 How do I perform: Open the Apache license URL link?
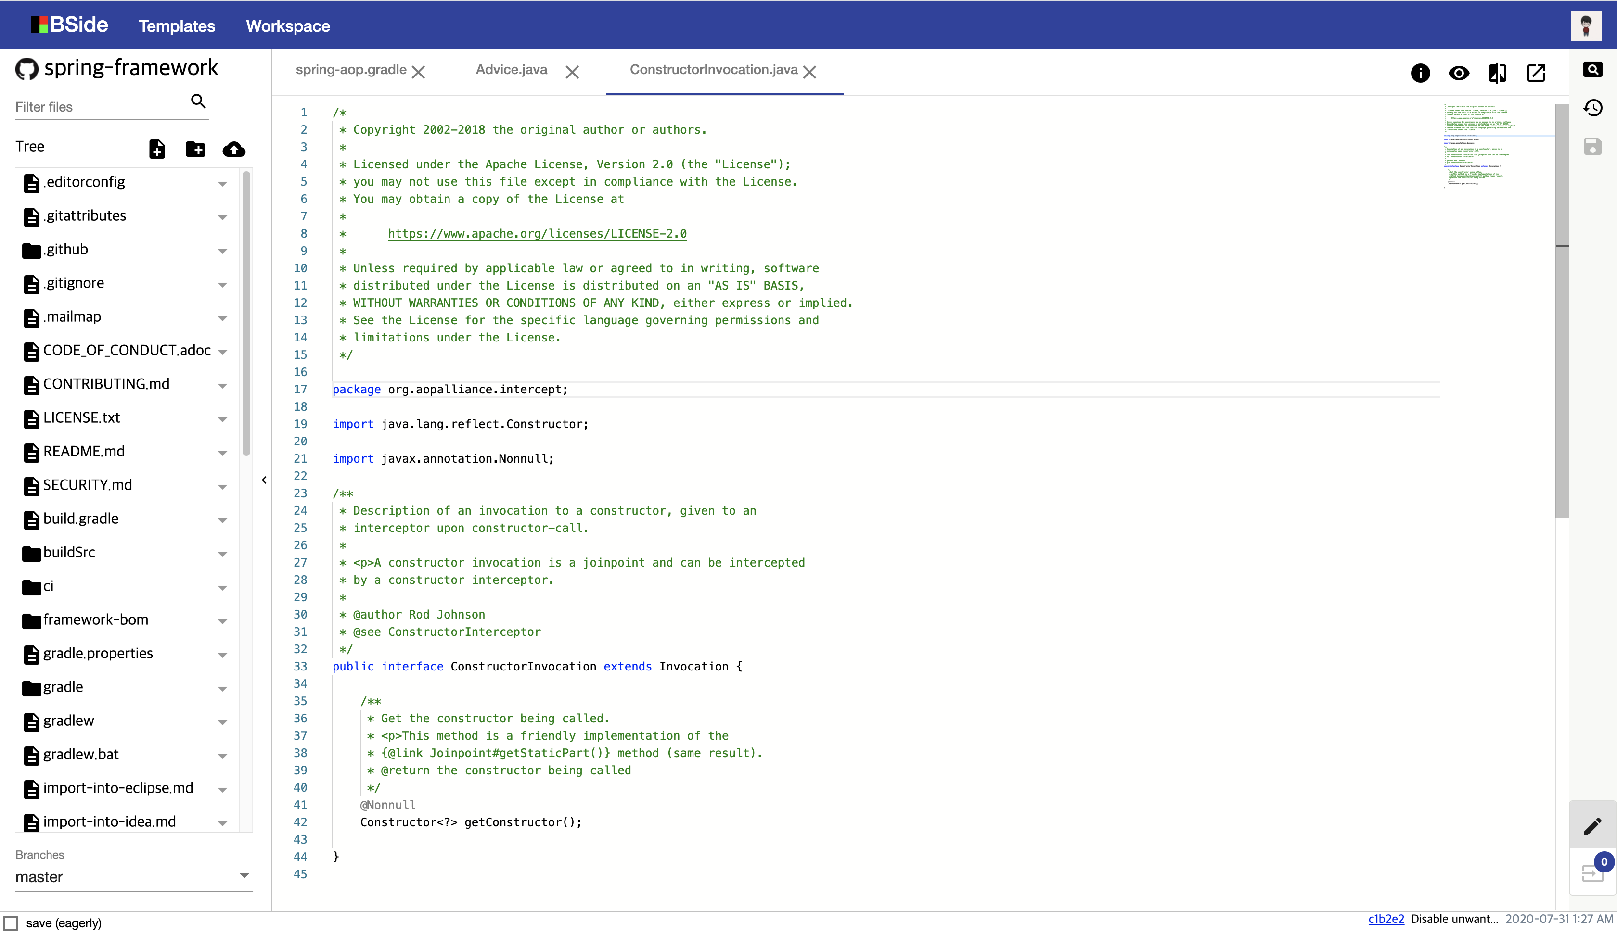(x=537, y=233)
